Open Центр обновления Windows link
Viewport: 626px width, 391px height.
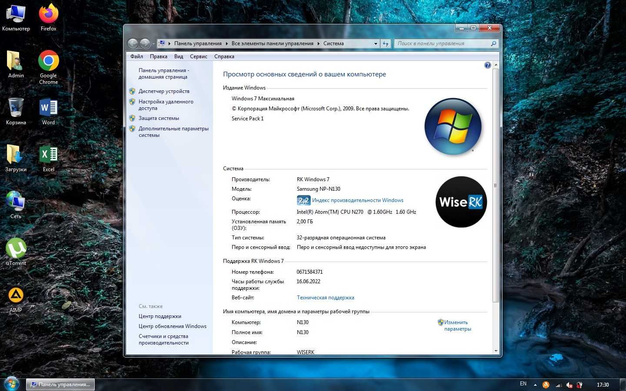173,326
